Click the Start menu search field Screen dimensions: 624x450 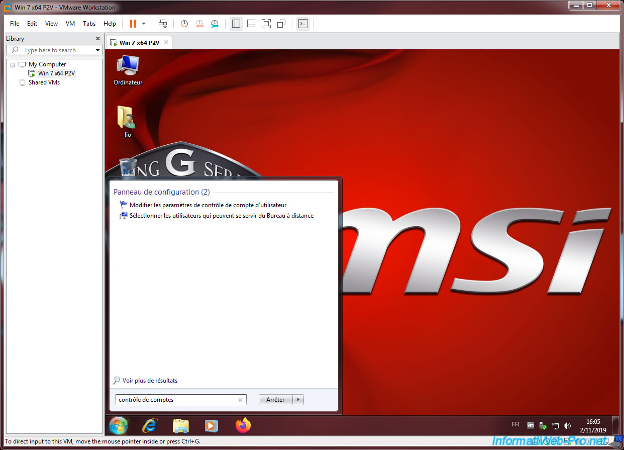(176, 400)
